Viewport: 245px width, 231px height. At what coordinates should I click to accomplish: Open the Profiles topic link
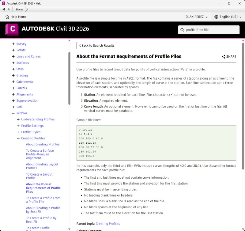22,113
